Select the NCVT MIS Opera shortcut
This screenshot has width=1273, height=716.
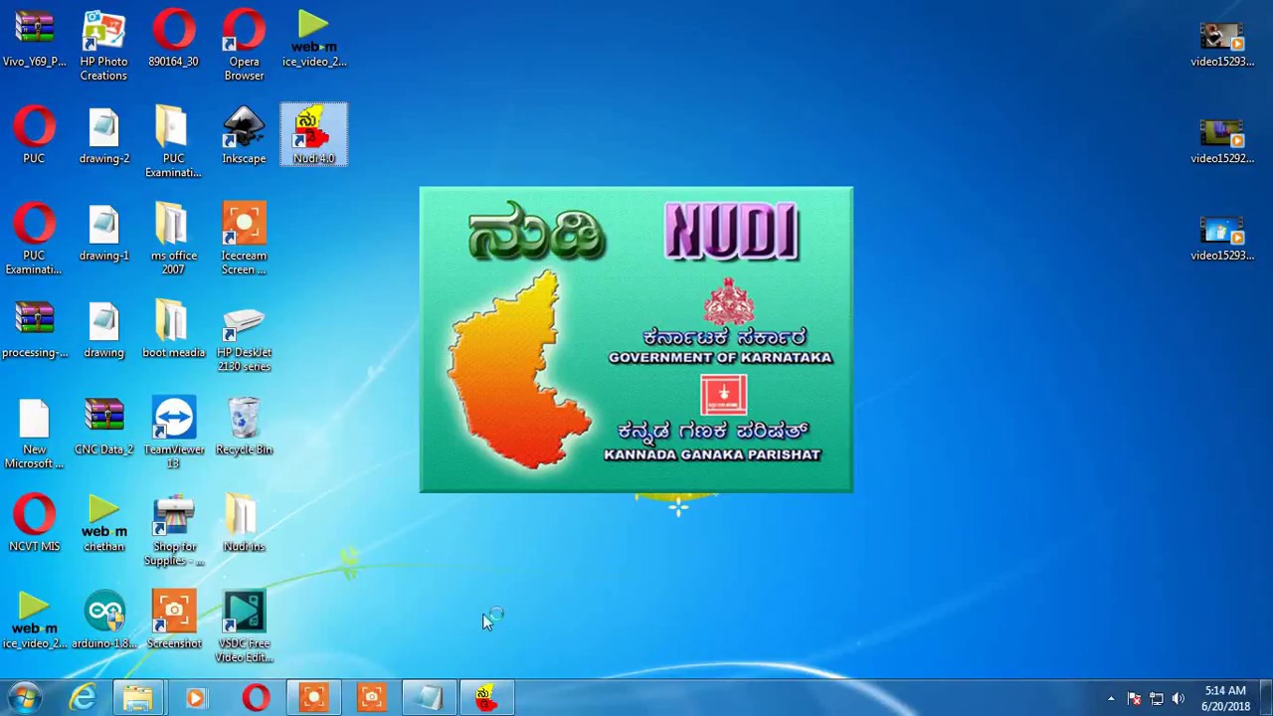(x=35, y=523)
